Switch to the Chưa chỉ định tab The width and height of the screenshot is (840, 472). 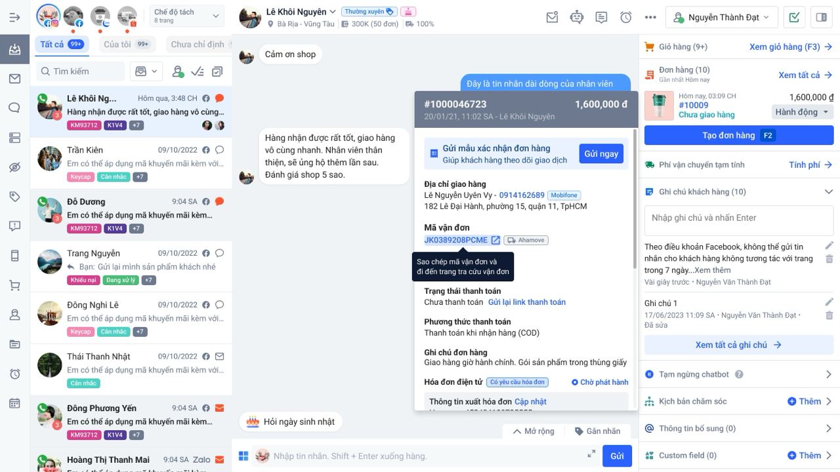[x=199, y=45]
